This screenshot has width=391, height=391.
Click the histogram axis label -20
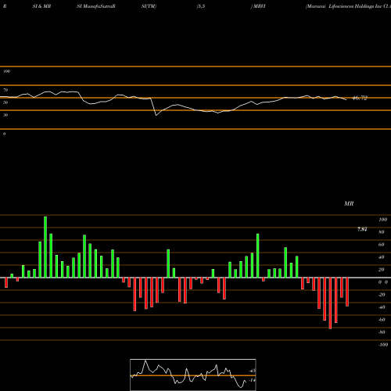point(382,295)
